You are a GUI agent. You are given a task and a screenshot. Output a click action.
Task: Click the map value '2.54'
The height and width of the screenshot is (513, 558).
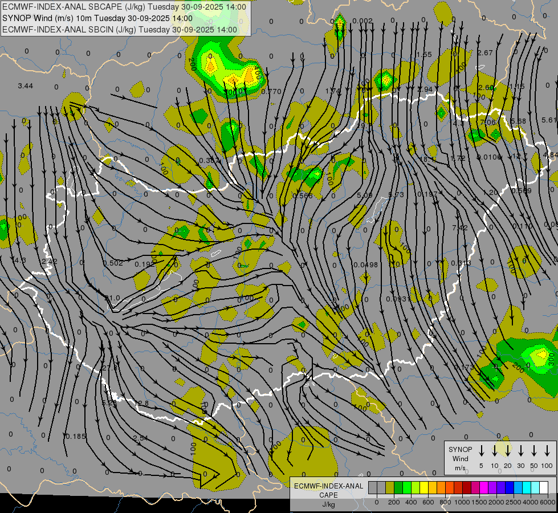pyautogui.click(x=140, y=438)
